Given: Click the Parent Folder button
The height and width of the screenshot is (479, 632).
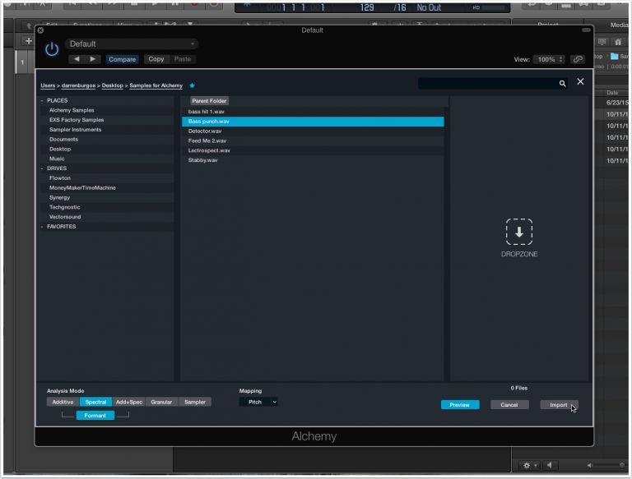Looking at the screenshot, I should tap(209, 101).
